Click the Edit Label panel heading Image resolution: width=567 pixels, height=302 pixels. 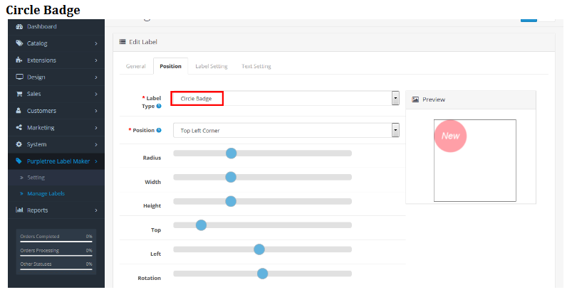(x=143, y=42)
